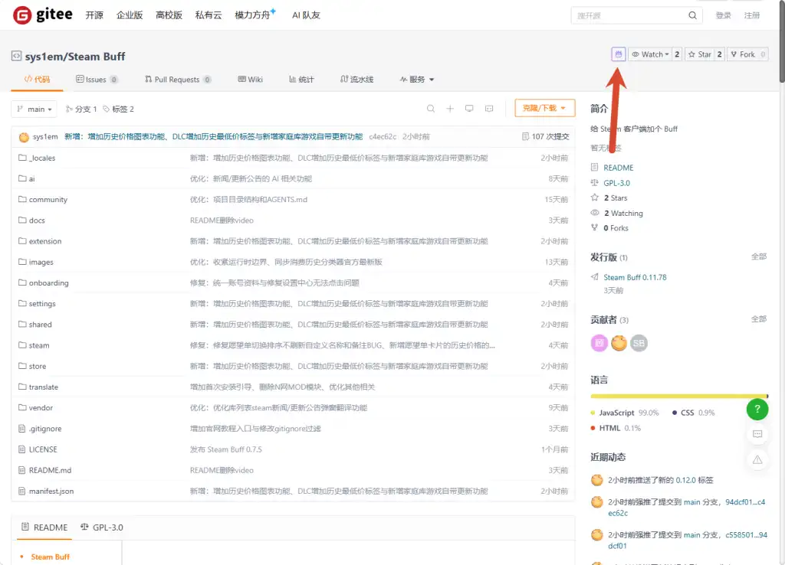Expand the 服务 menu
785x565 pixels.
click(x=417, y=80)
